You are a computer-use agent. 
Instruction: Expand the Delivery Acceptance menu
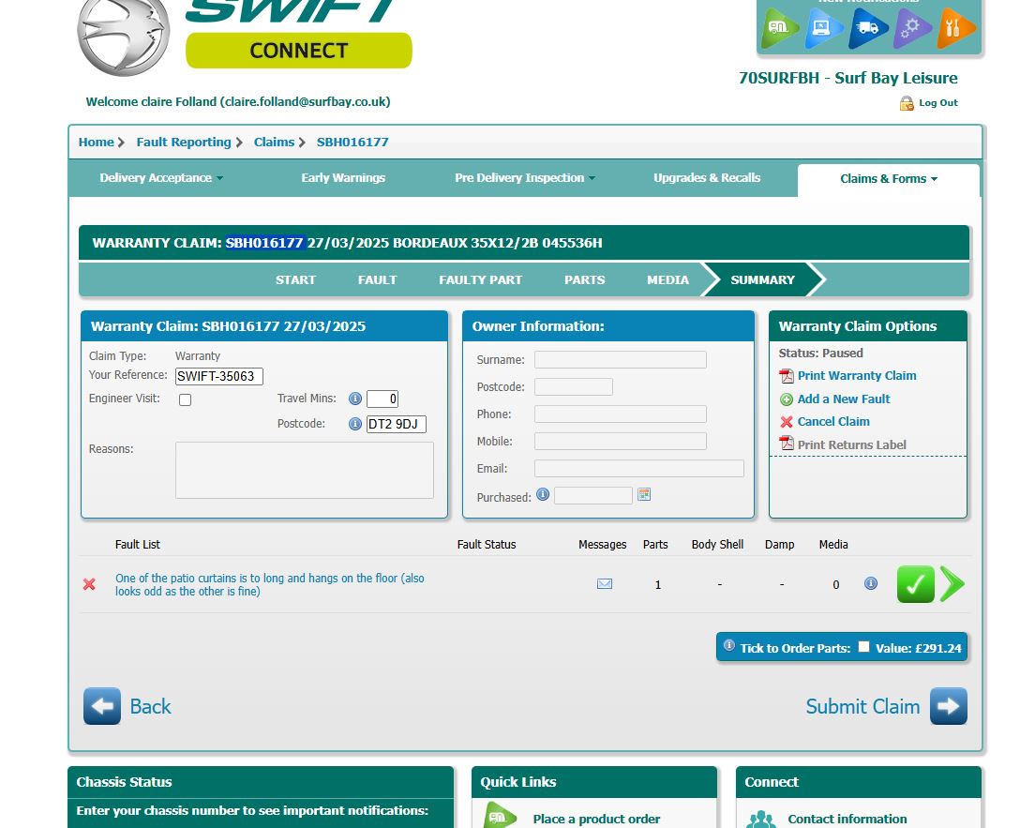tap(161, 177)
